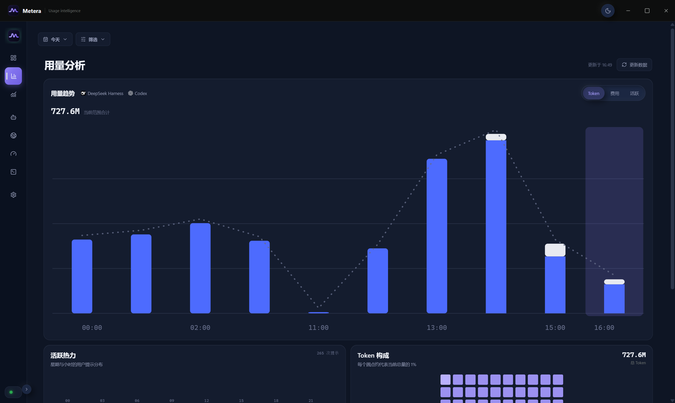Click the globe-like models sidebar icon

pos(13,135)
